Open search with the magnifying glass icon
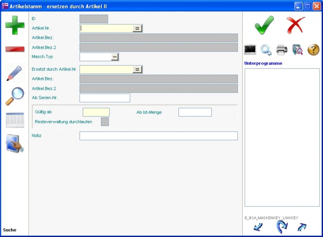Viewport: 323px width, 237px height. [x=15, y=96]
